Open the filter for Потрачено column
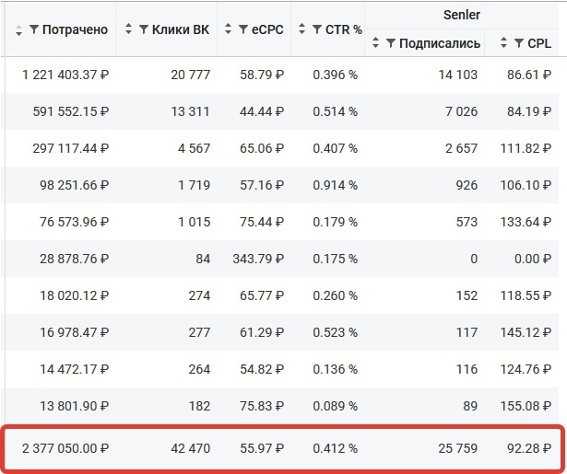The height and width of the screenshot is (474, 567). pos(34,29)
